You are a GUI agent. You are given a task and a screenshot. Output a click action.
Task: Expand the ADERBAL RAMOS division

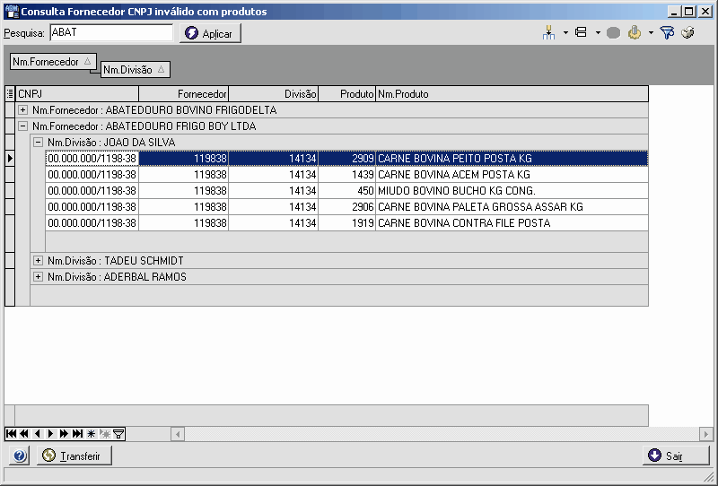(x=38, y=276)
